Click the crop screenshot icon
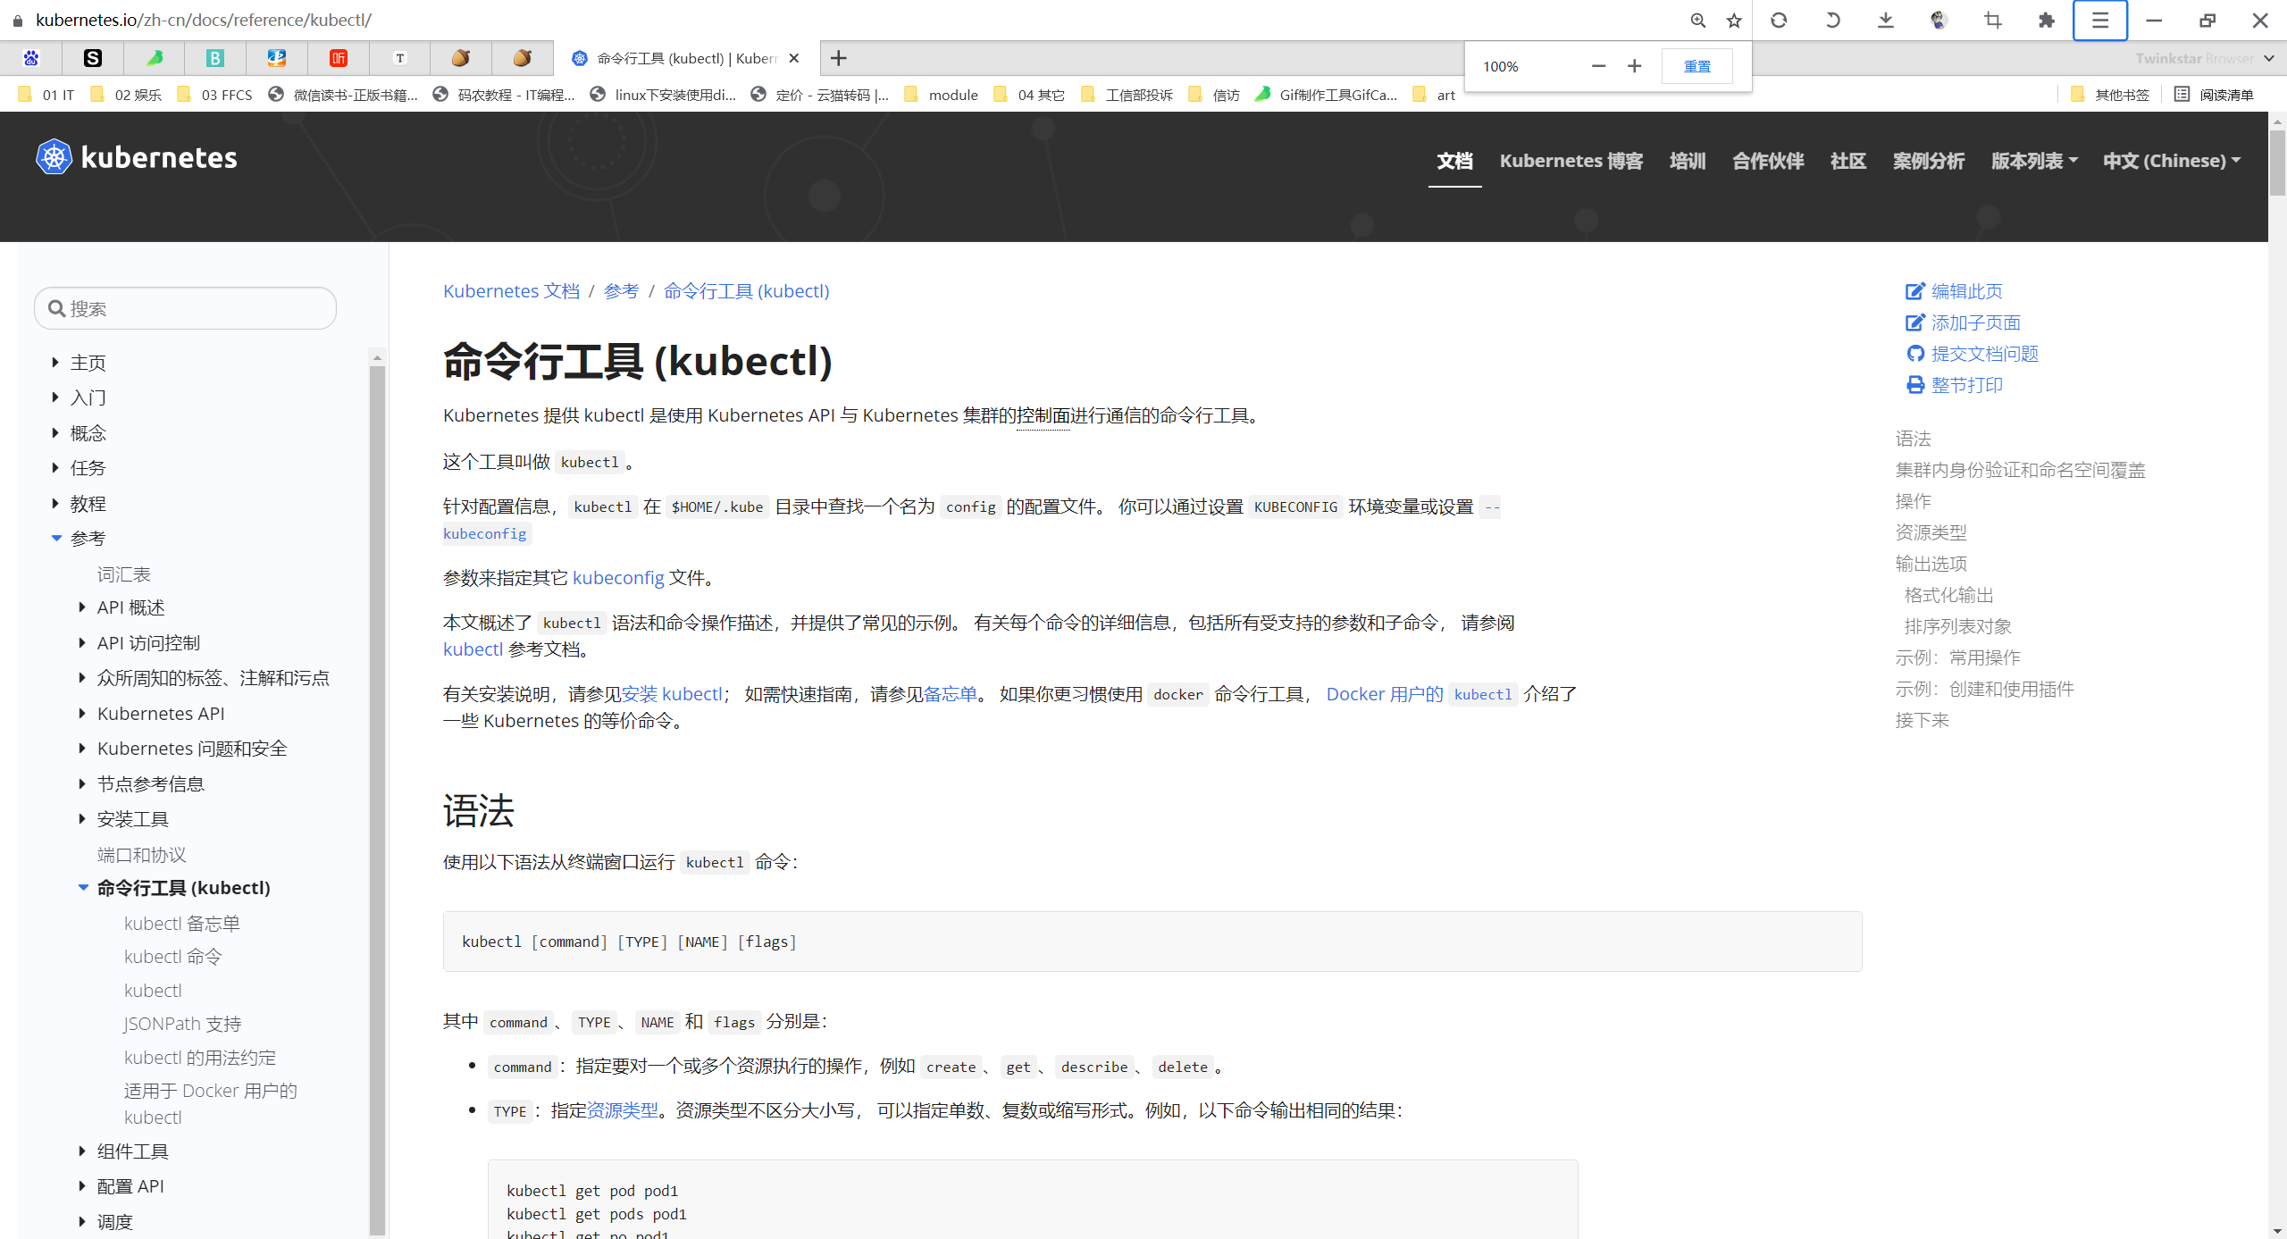Screen dimensions: 2287x1239 [1993, 20]
